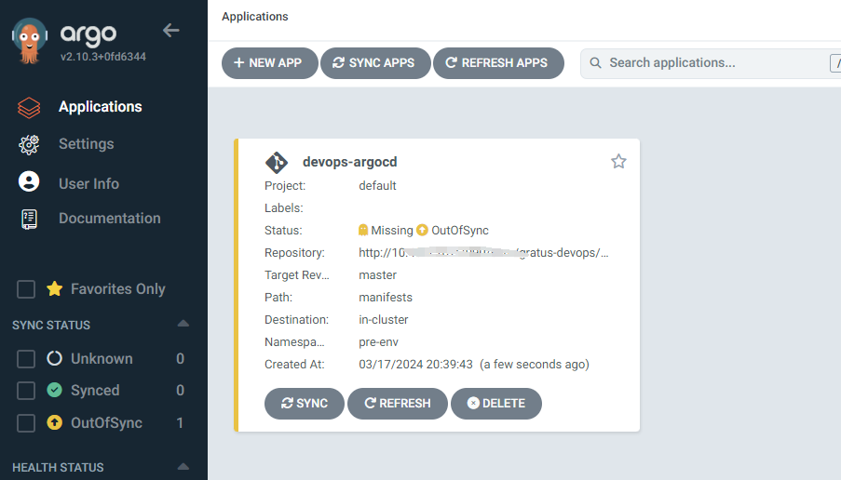
Task: Click the git icon on devops-argocd card
Action: [x=277, y=162]
